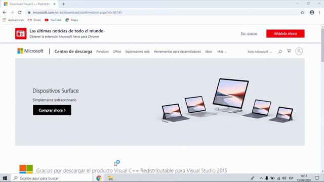Click the Surface devices image
The image size is (324, 182).
click(x=227, y=101)
